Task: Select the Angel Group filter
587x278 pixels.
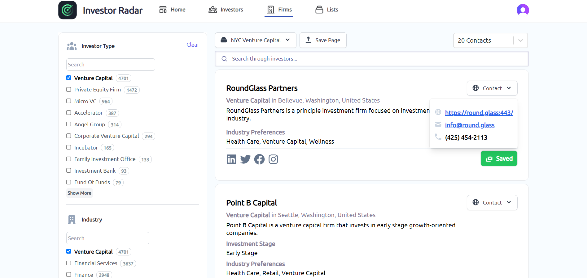Action: click(69, 124)
